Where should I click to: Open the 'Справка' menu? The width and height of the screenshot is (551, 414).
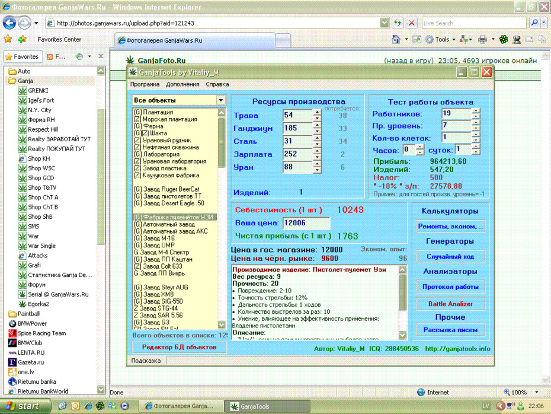(x=217, y=84)
